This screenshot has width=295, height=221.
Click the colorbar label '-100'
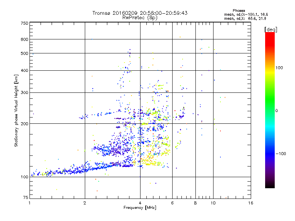pyautogui.click(x=281, y=154)
